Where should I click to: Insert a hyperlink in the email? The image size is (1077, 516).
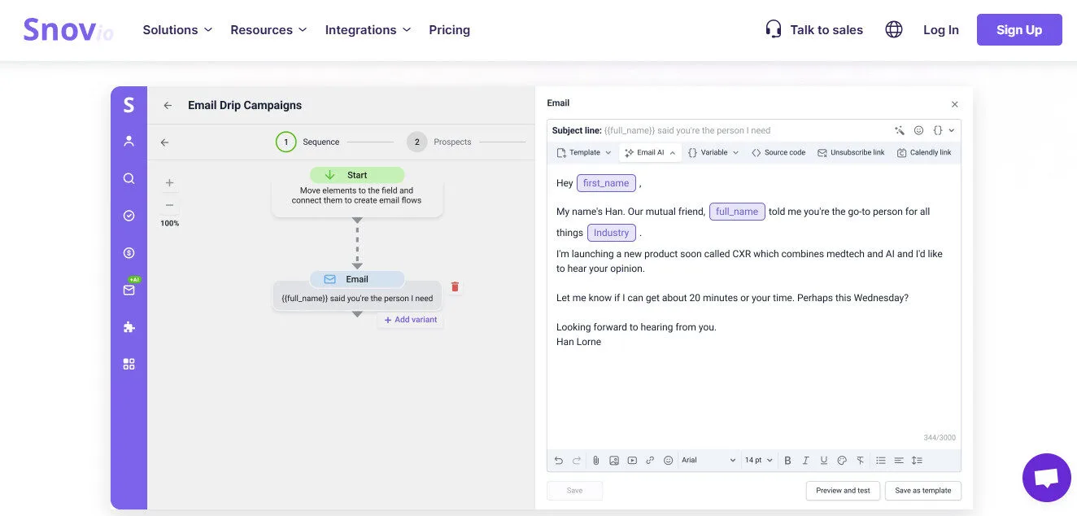coord(650,460)
